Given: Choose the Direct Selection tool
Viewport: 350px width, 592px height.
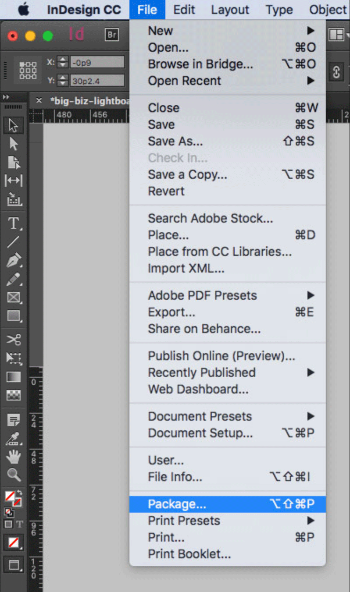Looking at the screenshot, I should tap(14, 144).
